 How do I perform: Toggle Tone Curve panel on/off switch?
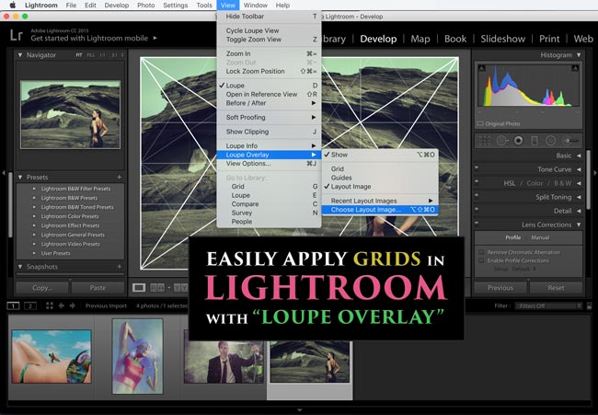coord(477,167)
